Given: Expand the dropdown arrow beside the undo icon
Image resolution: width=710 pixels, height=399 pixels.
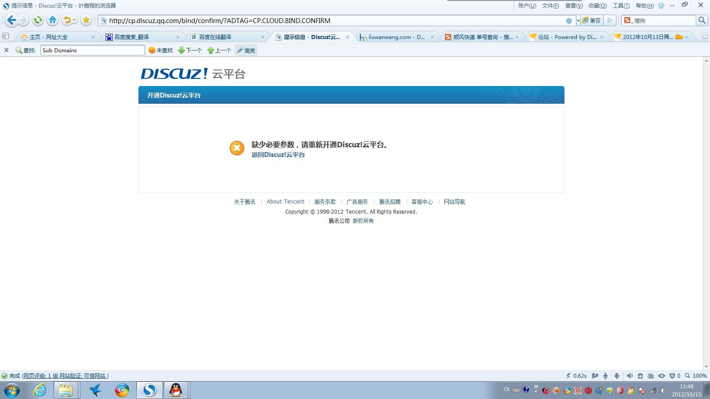Looking at the screenshot, I should tap(75, 20).
